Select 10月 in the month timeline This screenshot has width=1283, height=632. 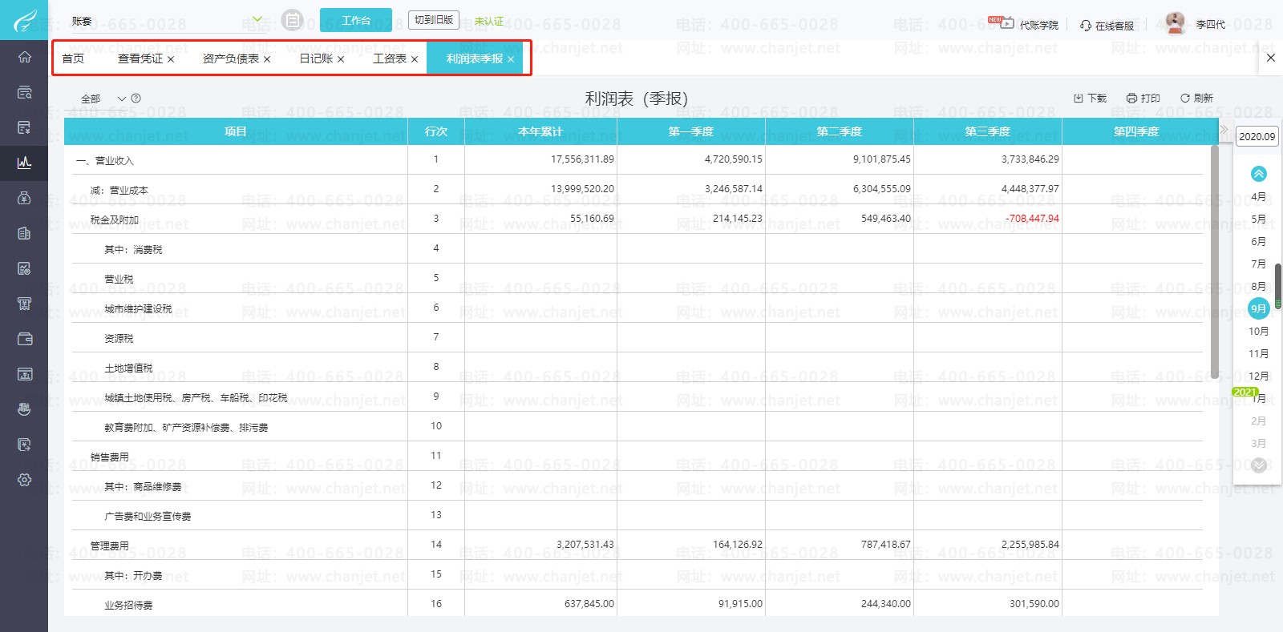click(1258, 332)
